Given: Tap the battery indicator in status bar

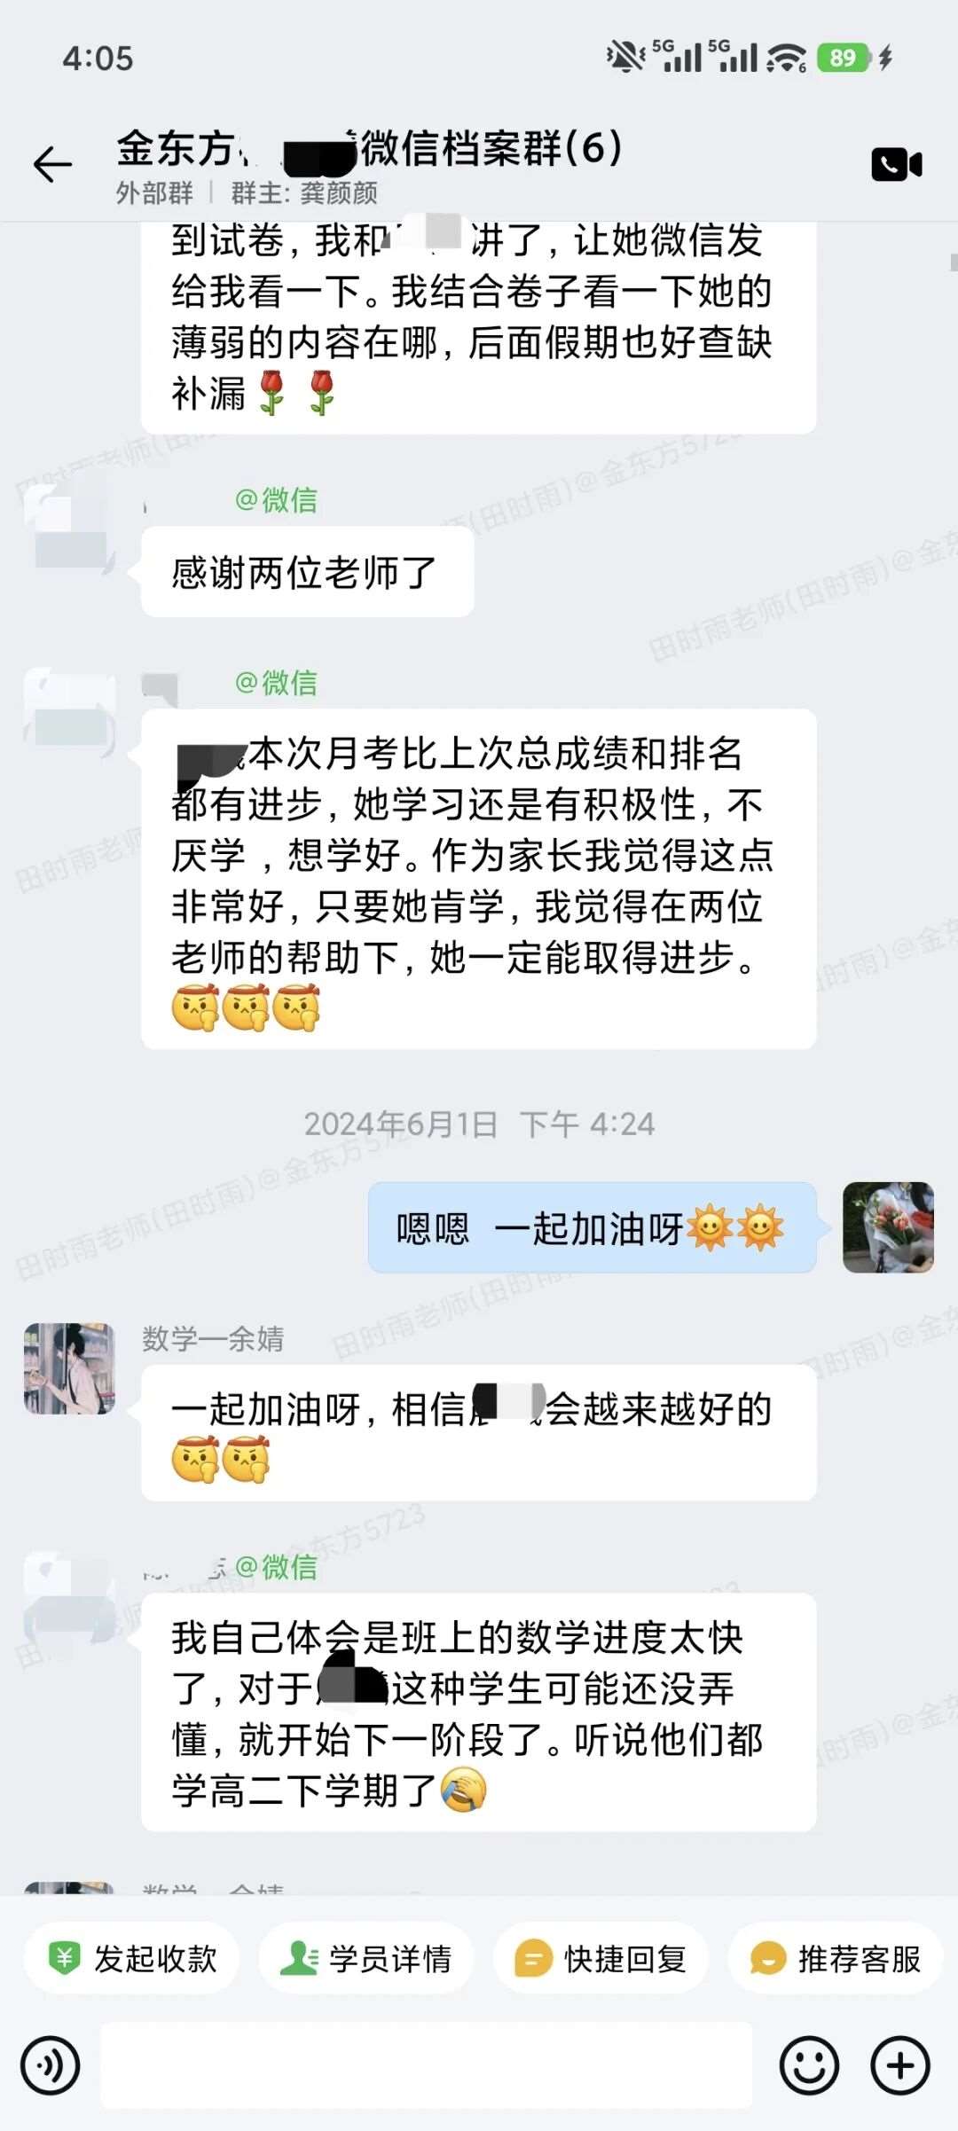Looking at the screenshot, I should 844,58.
